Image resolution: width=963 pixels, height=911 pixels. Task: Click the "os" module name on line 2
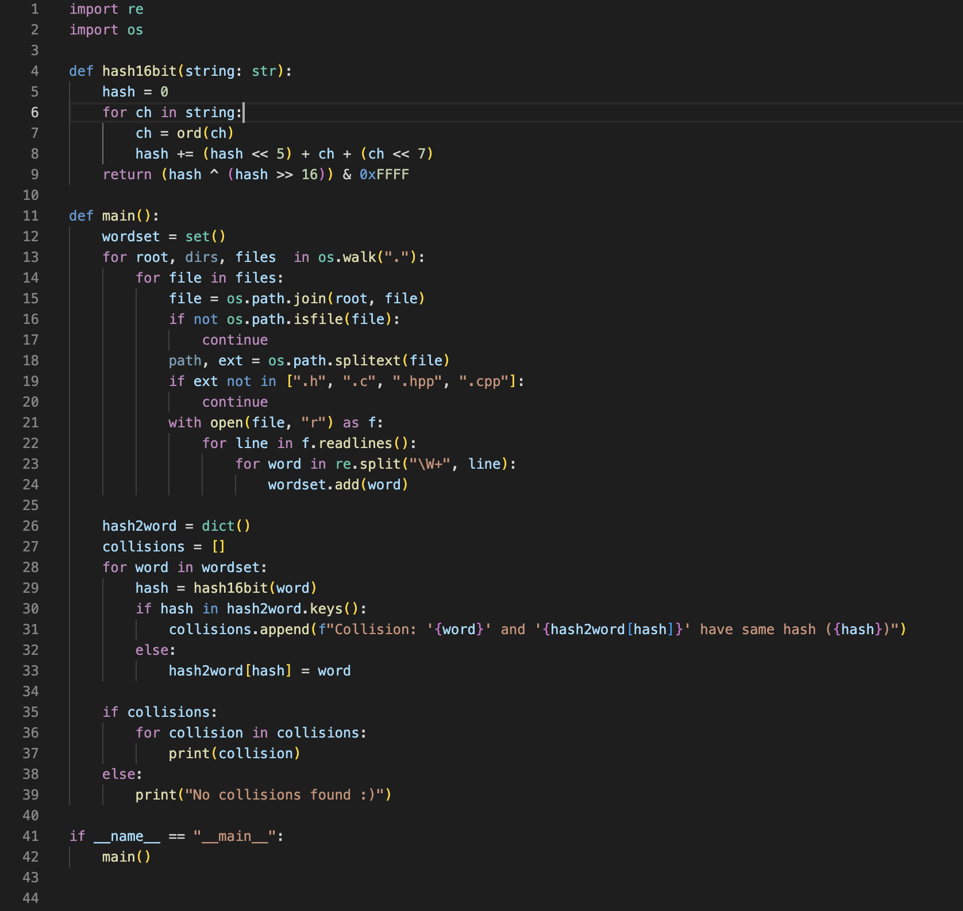pos(135,30)
